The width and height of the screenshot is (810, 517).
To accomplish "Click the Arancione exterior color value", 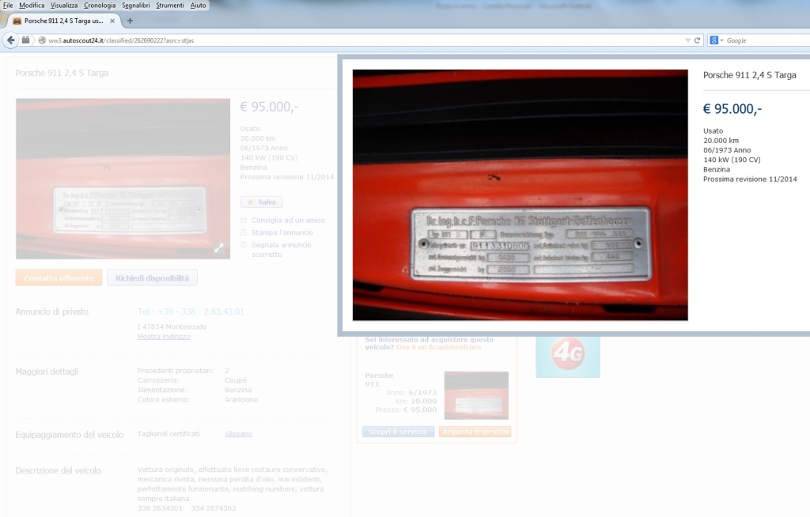I will [241, 399].
